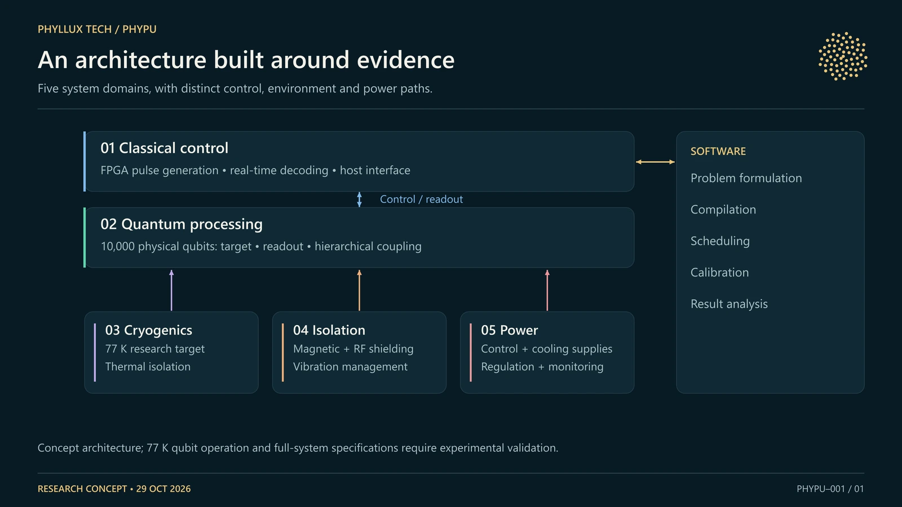Click the orange arrow above the Isolation card
Viewport: 902px width, 507px height.
(x=359, y=290)
